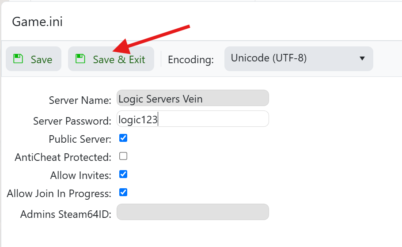Enable the AntiCheat Protected checkbox
The image size is (402, 247).
click(x=124, y=156)
